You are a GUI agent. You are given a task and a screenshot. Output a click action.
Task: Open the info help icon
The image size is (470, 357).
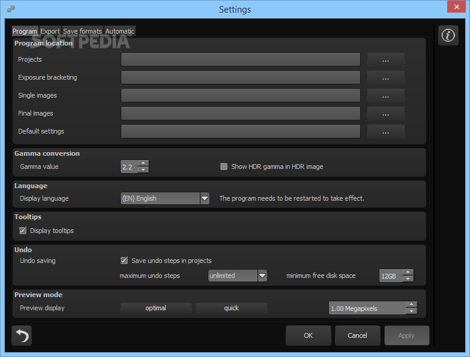(448, 35)
